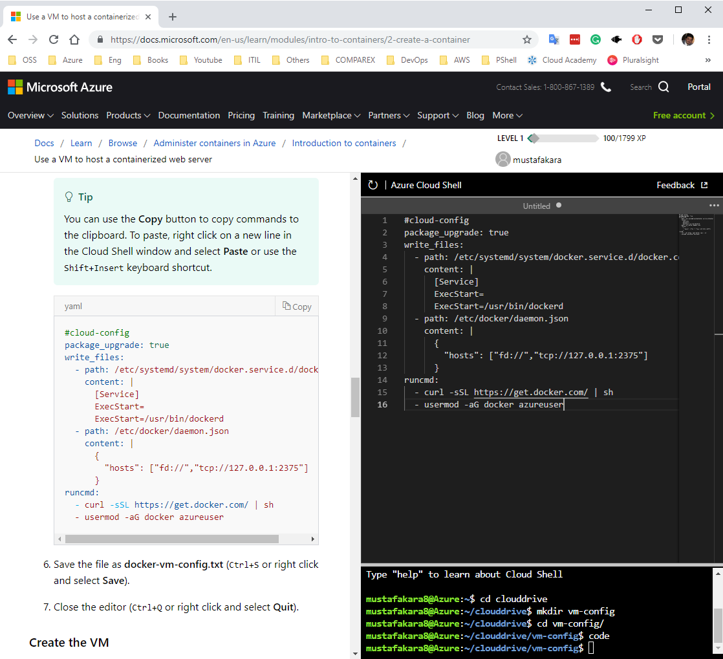
Task: Click the yaml code horizontal scrollbar
Action: (x=171, y=539)
